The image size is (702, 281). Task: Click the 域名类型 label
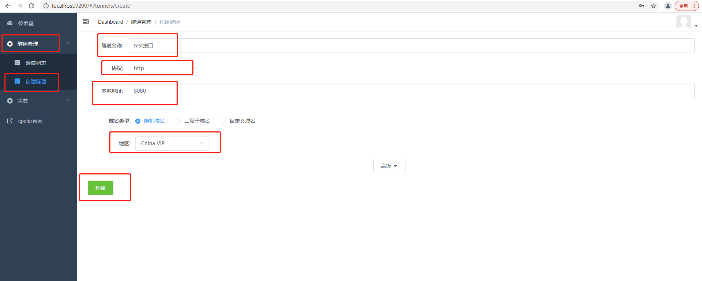click(120, 121)
